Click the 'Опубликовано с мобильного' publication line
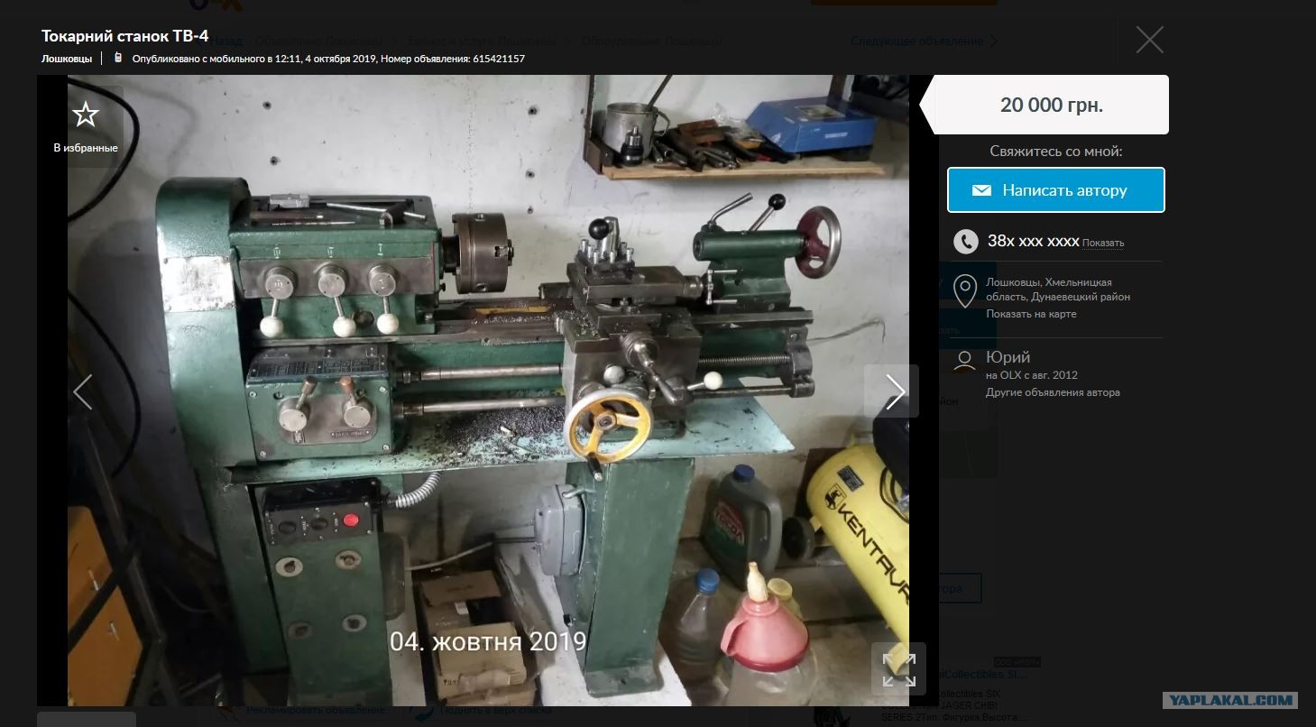 coord(328,59)
